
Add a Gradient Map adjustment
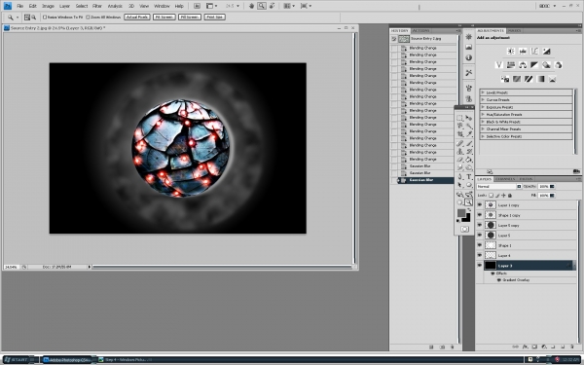pos(540,79)
